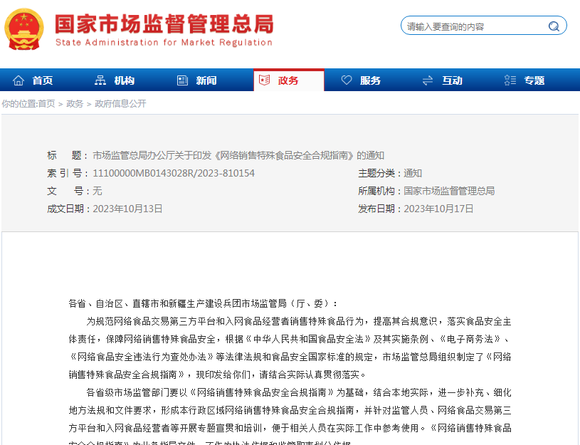
Task: Open the 服务 section
Action: pyautogui.click(x=371, y=80)
